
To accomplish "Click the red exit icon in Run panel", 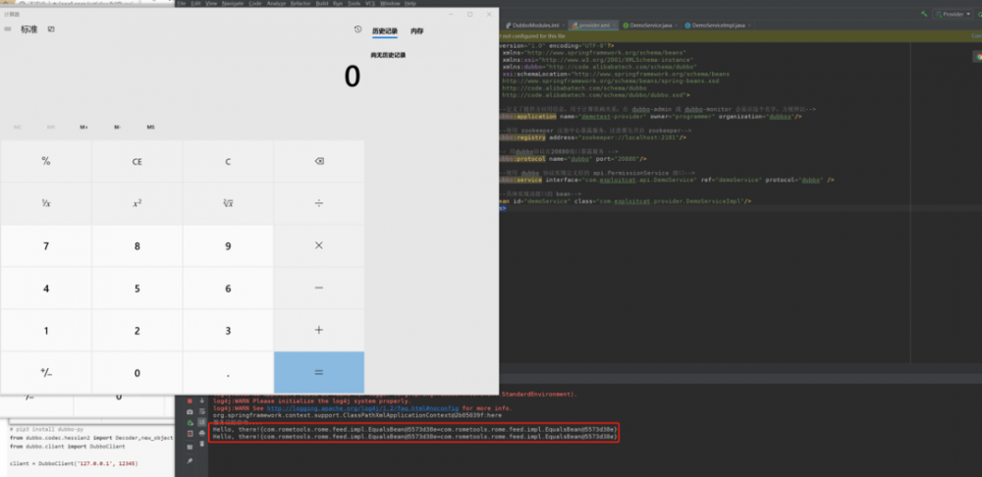I will click(190, 433).
